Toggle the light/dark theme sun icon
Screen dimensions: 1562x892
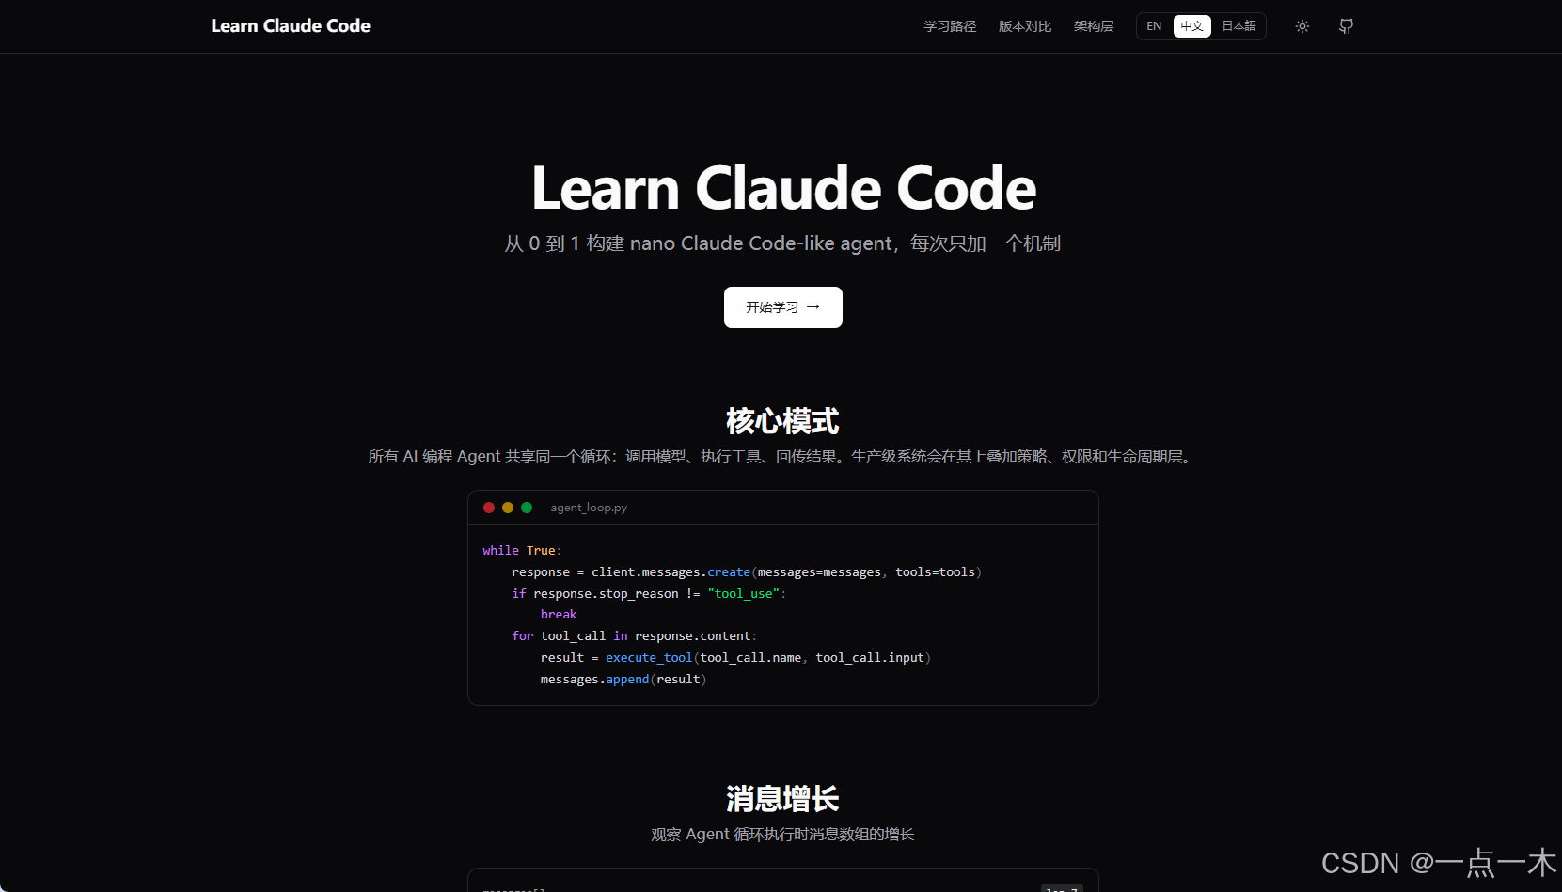(x=1302, y=26)
